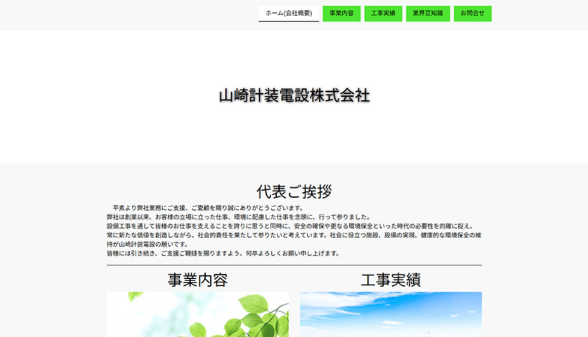Click the empty header bar left of navigation

click(127, 15)
